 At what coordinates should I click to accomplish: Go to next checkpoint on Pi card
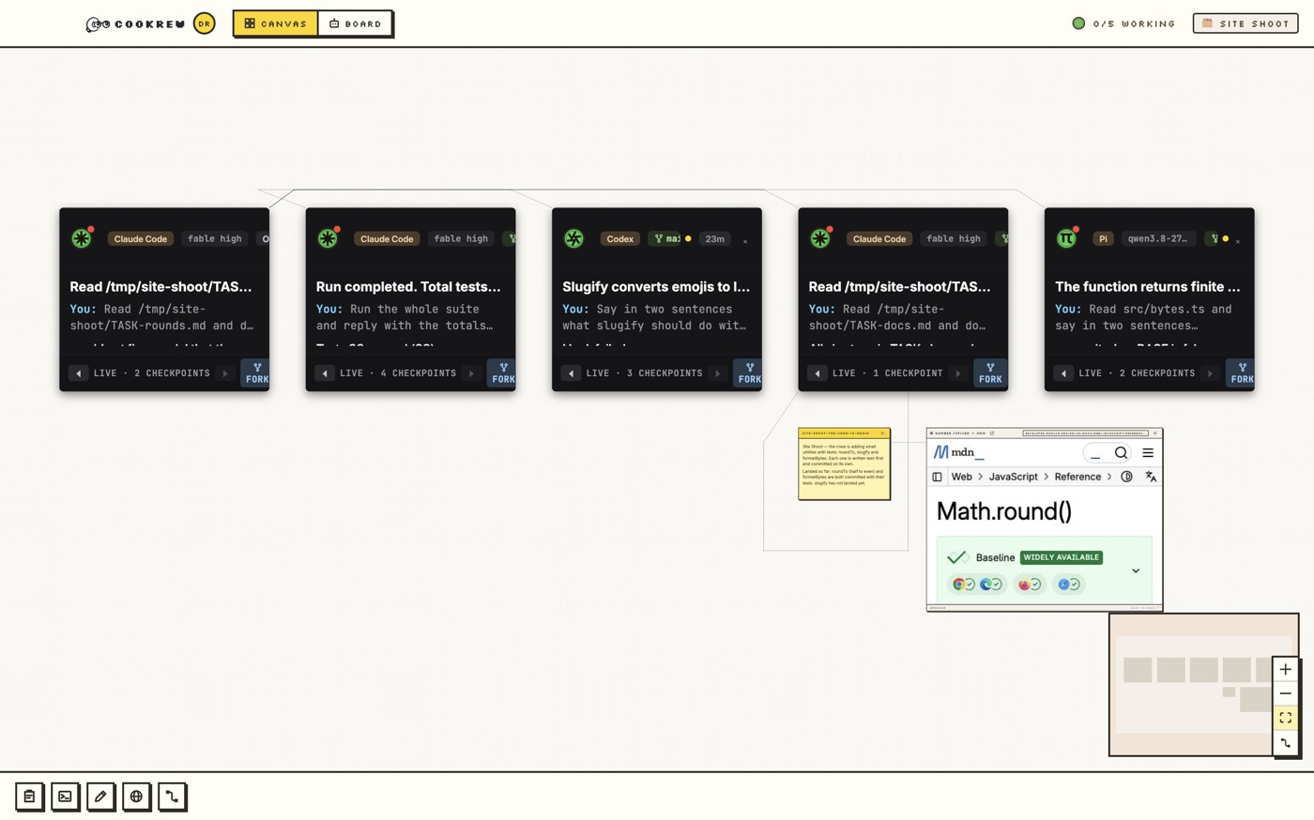[1210, 373]
